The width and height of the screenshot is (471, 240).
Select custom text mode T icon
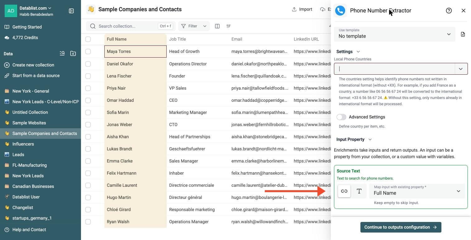tap(359, 191)
